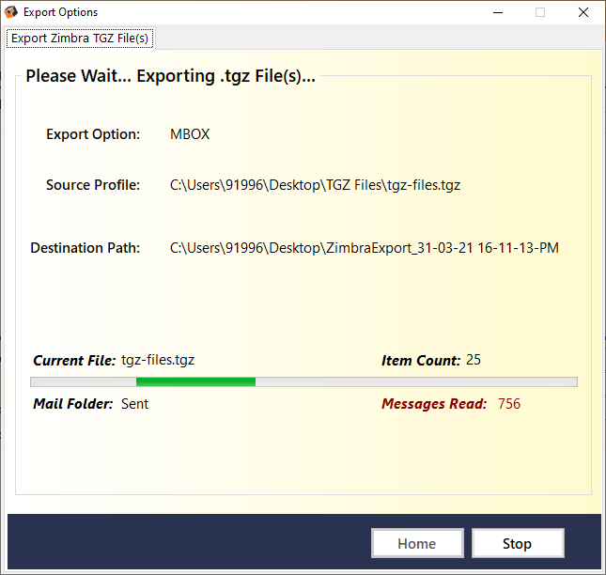Image resolution: width=606 pixels, height=575 pixels.
Task: Select the Export Zimbra TGZ File(s) tab
Action: tap(80, 38)
